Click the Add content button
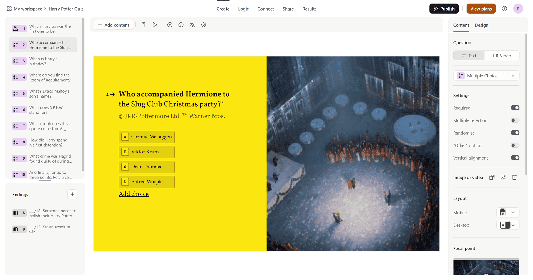This screenshot has height=280, width=533. [x=114, y=25]
